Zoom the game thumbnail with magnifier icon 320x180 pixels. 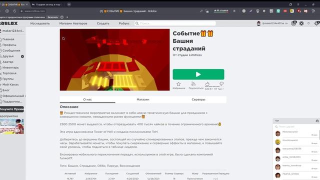click(x=63, y=38)
